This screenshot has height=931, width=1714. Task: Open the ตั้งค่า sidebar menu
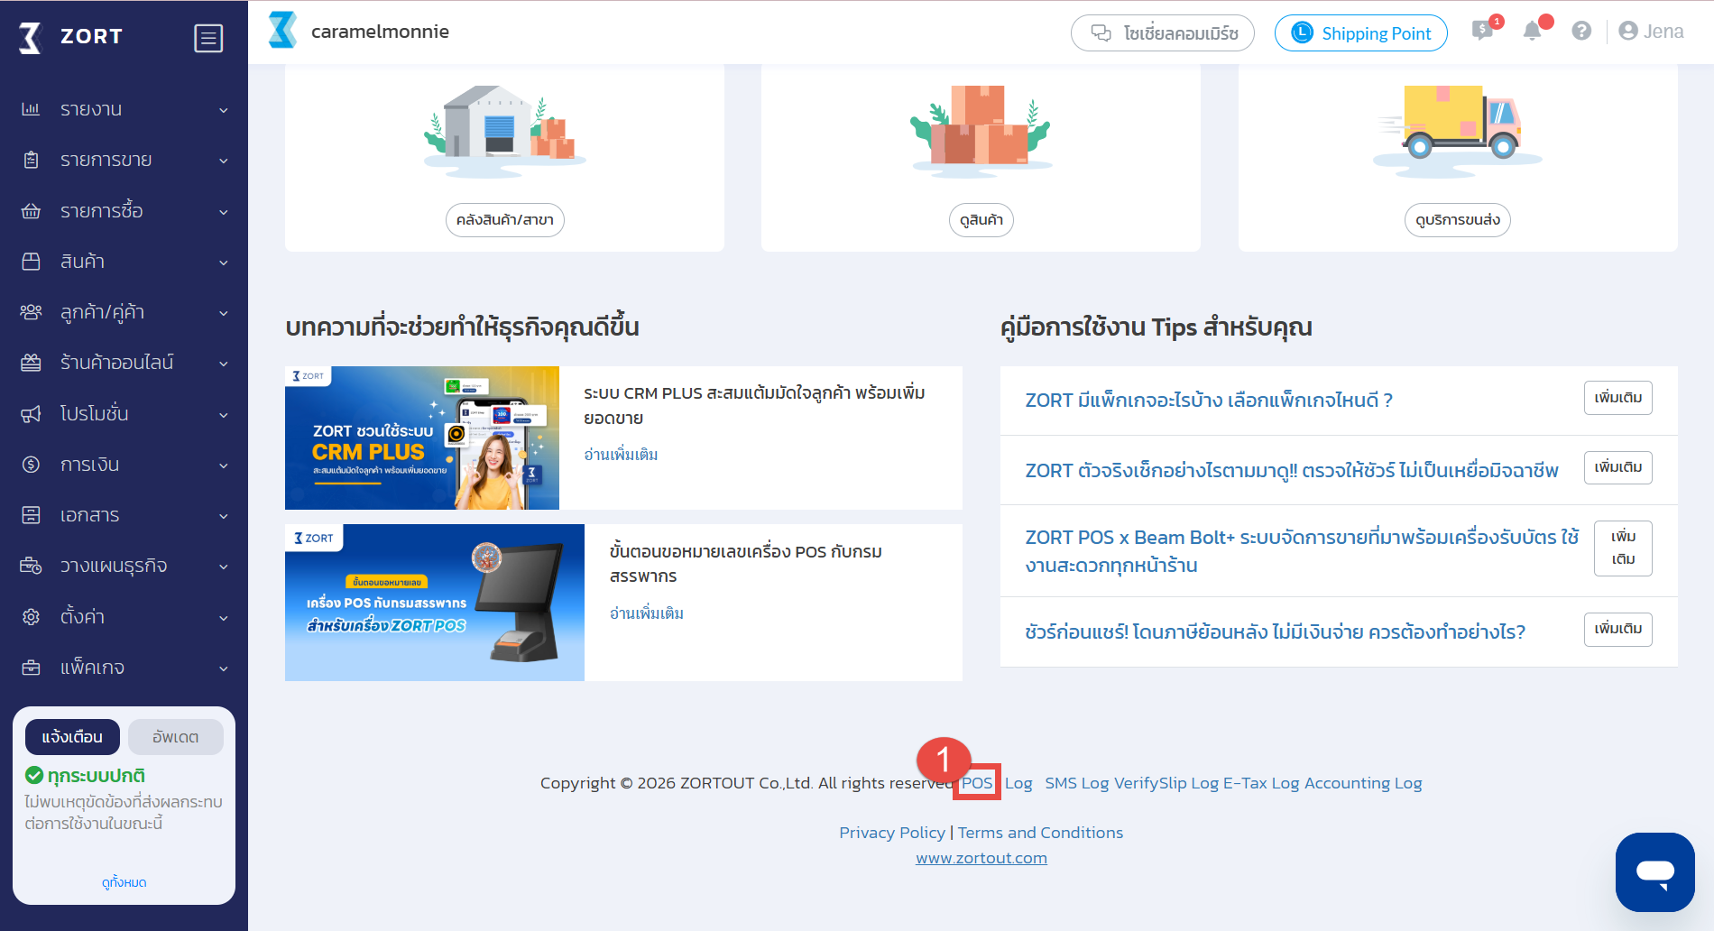(124, 617)
